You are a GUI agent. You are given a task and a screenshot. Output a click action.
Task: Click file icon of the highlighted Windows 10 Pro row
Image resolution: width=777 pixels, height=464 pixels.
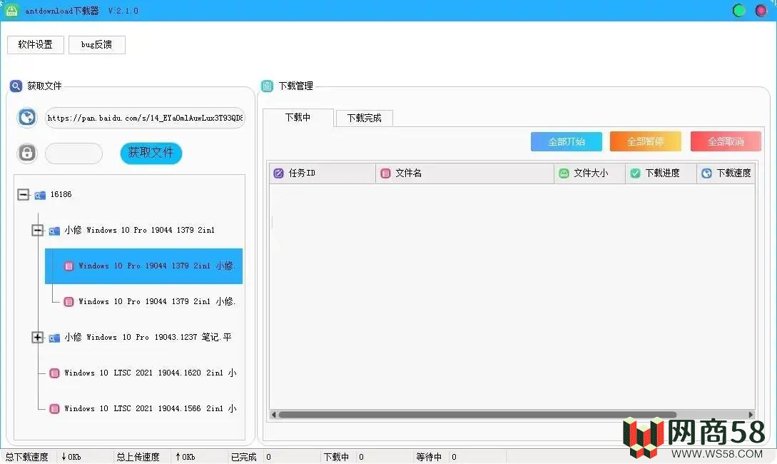69,266
